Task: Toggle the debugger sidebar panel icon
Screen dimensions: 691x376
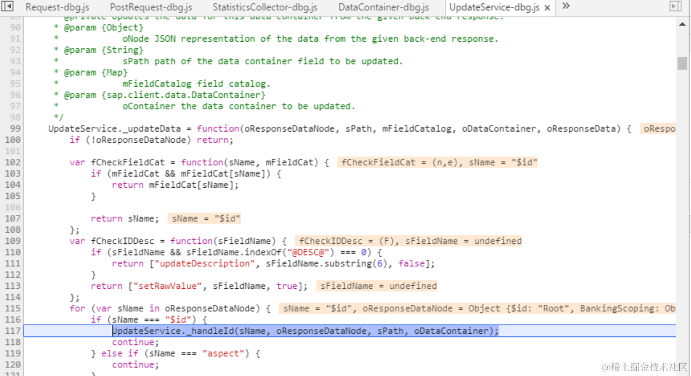Action: pyautogui.click(x=675, y=7)
